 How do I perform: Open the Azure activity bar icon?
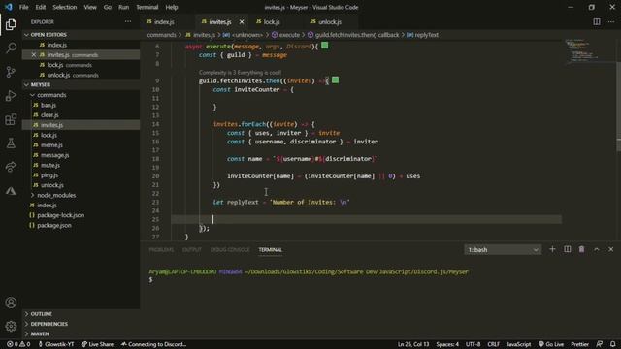[x=11, y=191]
